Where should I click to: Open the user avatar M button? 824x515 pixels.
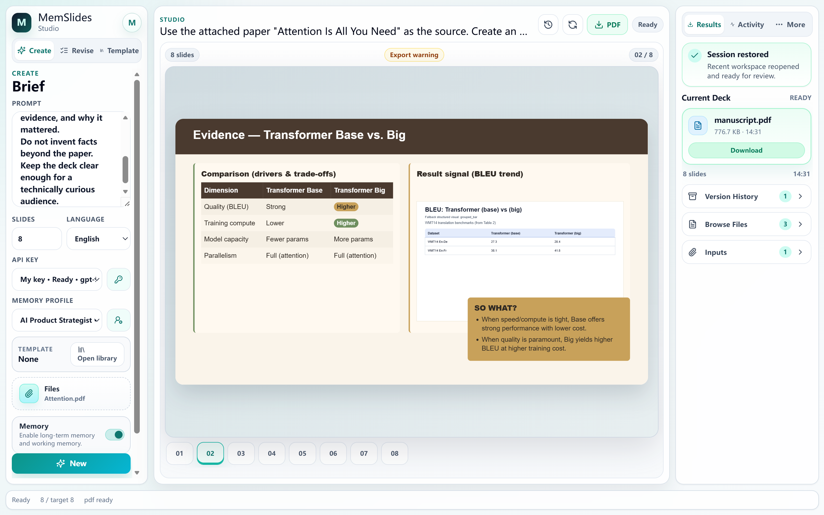(132, 23)
